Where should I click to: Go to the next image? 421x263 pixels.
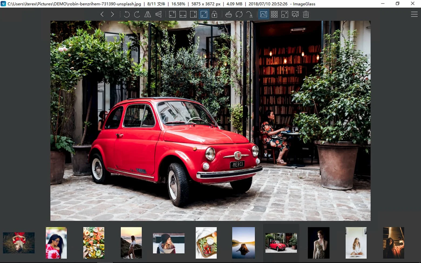coord(113,14)
